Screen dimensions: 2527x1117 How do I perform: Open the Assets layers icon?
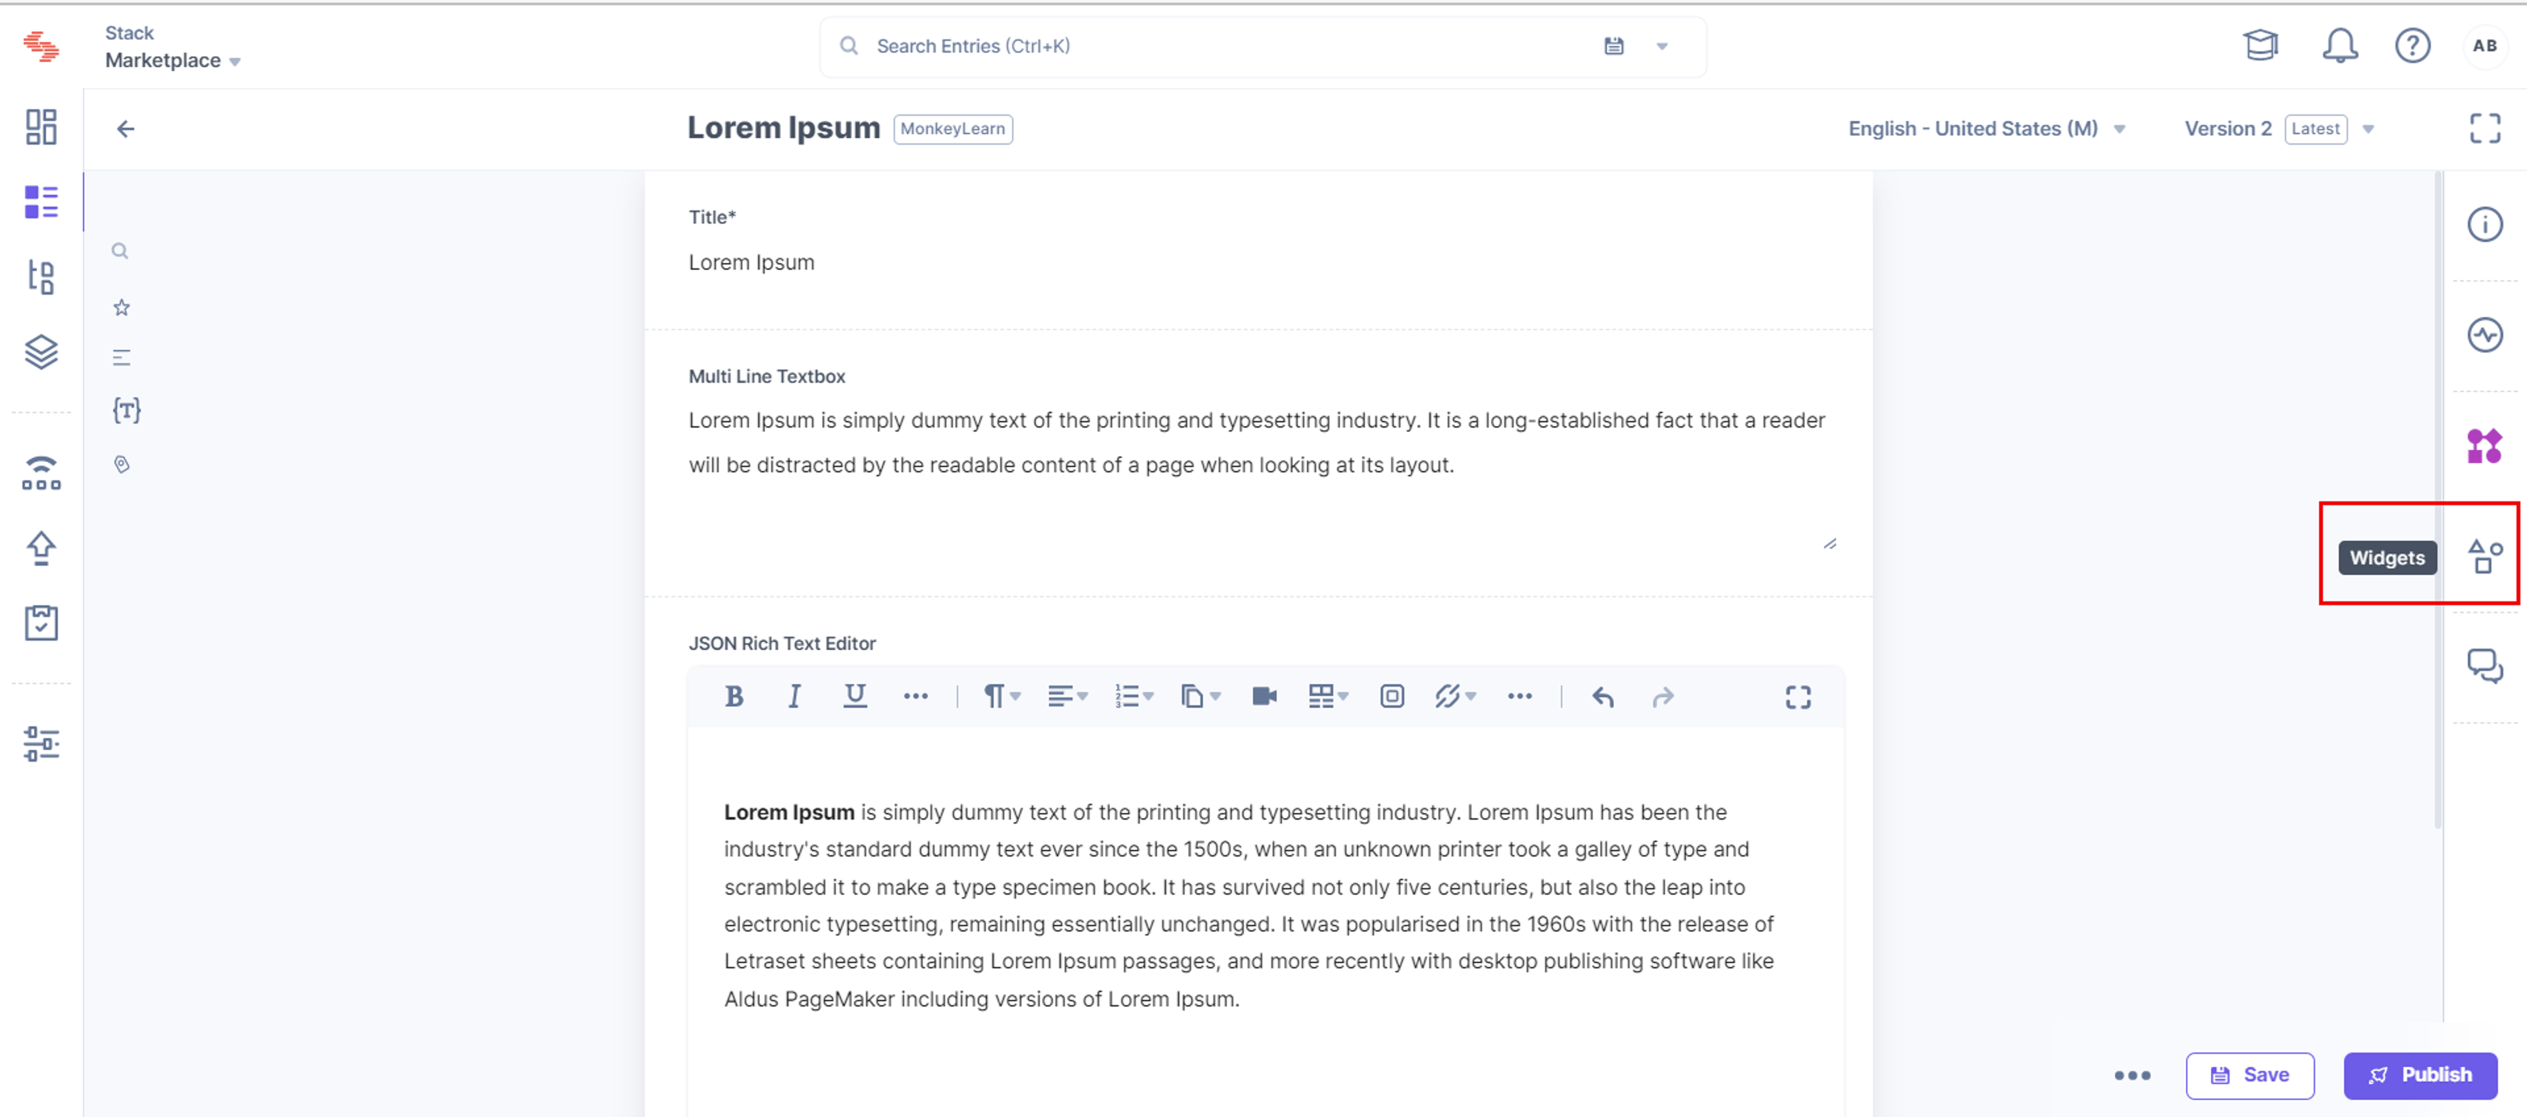41,351
